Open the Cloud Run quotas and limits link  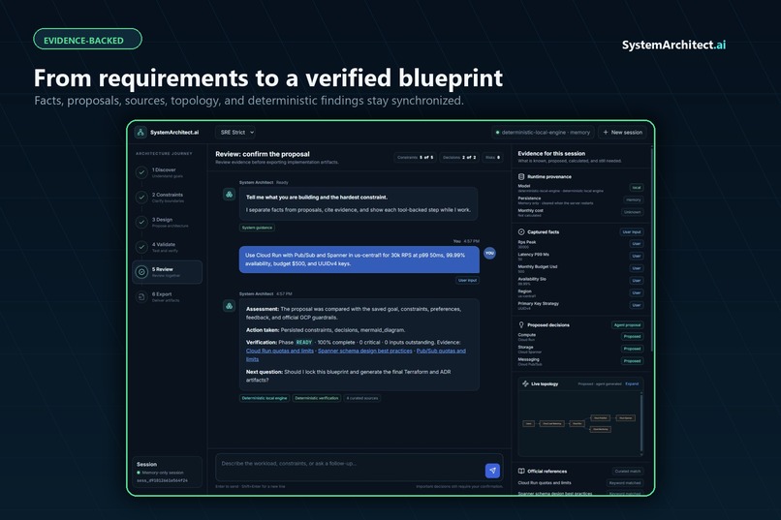279,351
